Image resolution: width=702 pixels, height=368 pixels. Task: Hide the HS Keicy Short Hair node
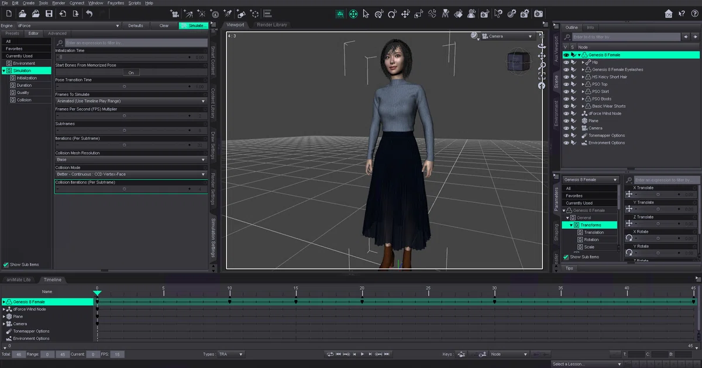pyautogui.click(x=566, y=77)
